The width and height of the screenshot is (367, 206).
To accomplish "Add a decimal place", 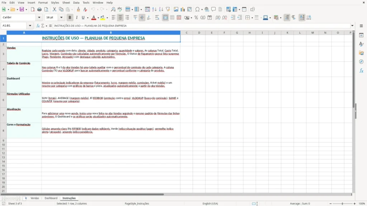I will (218, 18).
